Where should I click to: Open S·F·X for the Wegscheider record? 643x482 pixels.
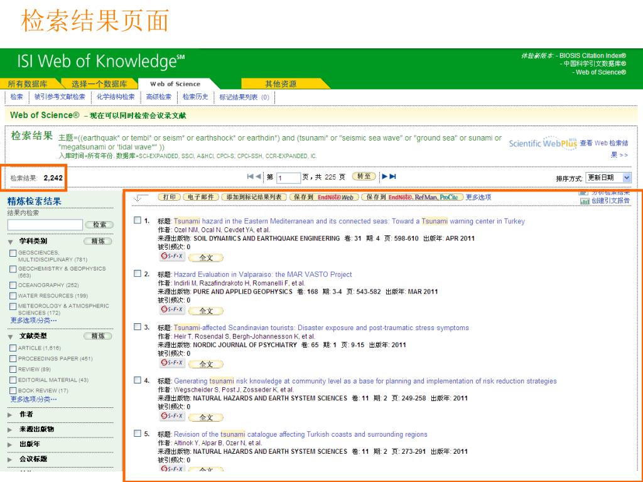tap(172, 417)
